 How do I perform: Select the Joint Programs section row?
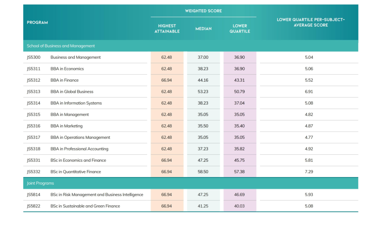(191, 183)
